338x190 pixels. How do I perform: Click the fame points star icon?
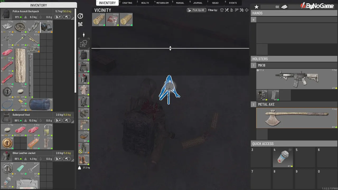point(256,7)
